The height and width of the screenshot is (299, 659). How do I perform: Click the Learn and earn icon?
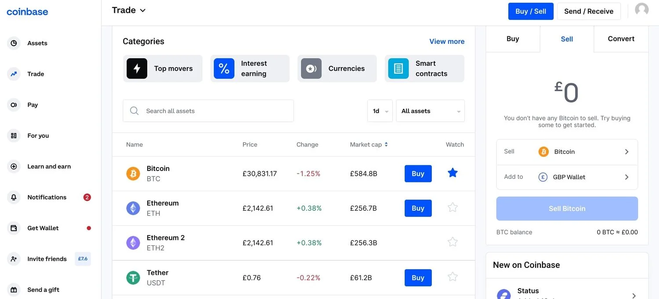pyautogui.click(x=14, y=167)
